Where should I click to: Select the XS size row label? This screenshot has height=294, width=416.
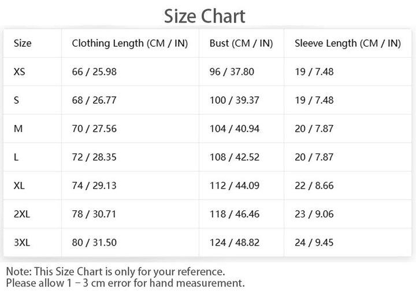20,71
